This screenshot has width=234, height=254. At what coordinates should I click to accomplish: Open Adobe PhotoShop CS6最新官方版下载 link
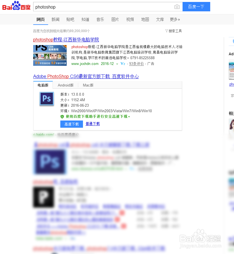[86, 77]
